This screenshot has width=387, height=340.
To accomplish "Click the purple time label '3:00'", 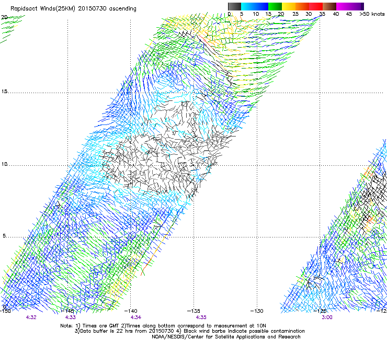I will click(x=327, y=318).
